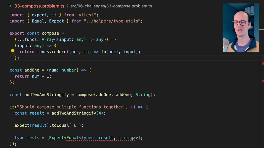Click the toEqual matcher call
Image resolution: width=264 pixels, height=148 pixels.
click(61, 126)
